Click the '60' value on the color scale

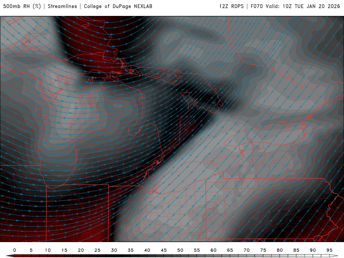[x=213, y=250]
